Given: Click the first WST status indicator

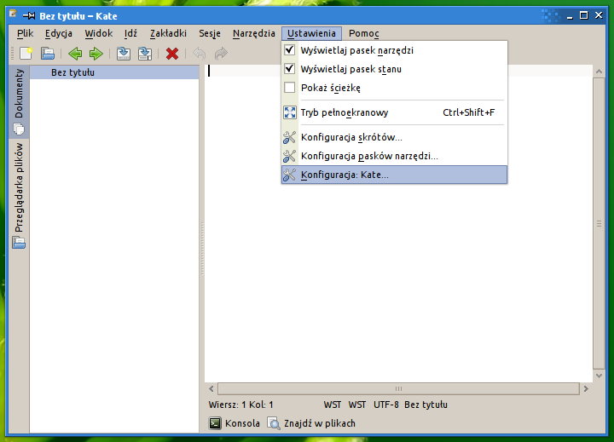Looking at the screenshot, I should [333, 405].
